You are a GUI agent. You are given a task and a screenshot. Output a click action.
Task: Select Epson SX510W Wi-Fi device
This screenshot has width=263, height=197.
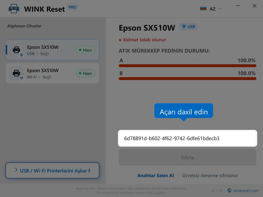(x=52, y=73)
